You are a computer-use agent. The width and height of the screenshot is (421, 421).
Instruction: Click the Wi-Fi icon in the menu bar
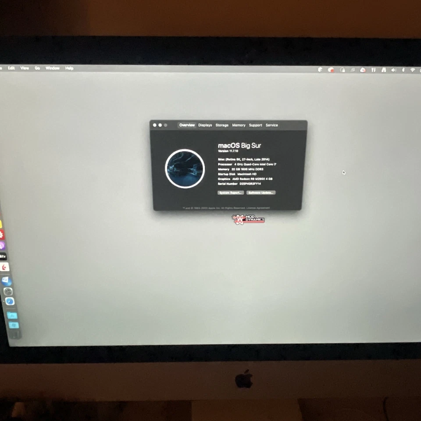click(412, 70)
